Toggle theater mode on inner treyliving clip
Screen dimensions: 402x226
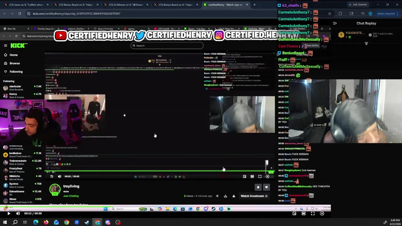[x=252, y=176]
